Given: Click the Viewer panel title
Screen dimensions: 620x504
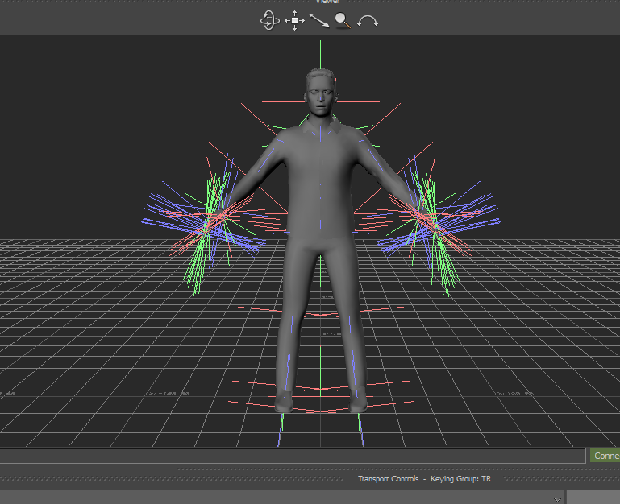Looking at the screenshot, I should 327,2.
